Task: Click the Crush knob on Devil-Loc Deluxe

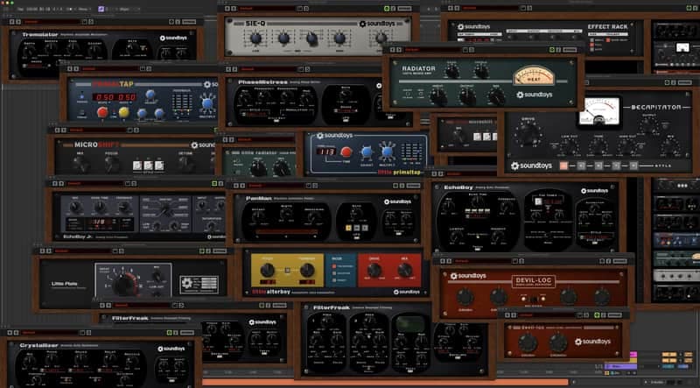Action: point(465,297)
